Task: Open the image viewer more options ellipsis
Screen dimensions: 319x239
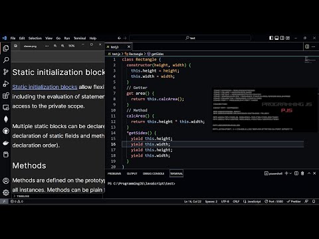Action: [47, 46]
